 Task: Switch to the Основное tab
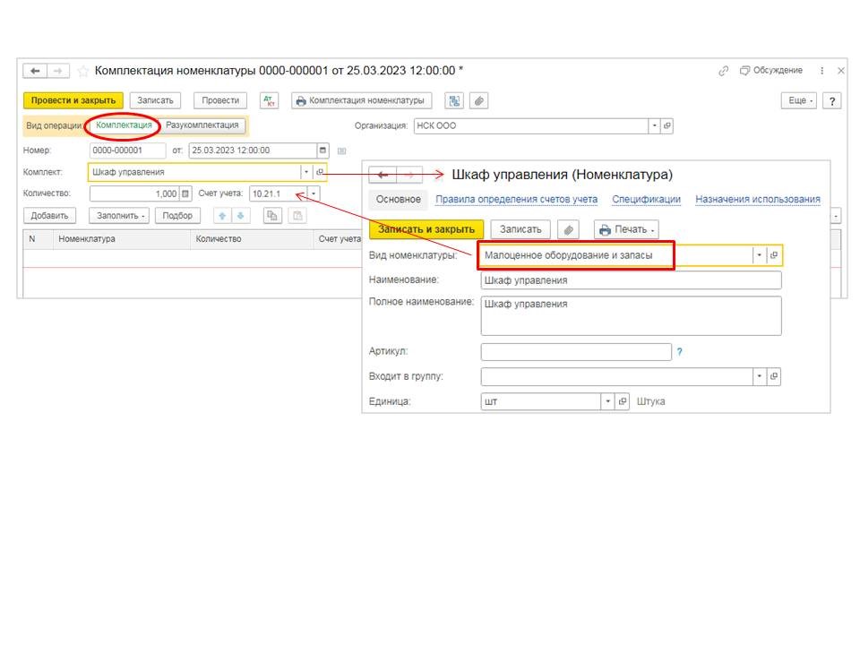(398, 199)
